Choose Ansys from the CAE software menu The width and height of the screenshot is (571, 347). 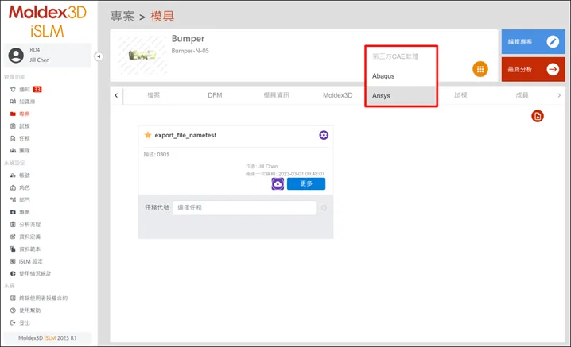pyautogui.click(x=401, y=95)
